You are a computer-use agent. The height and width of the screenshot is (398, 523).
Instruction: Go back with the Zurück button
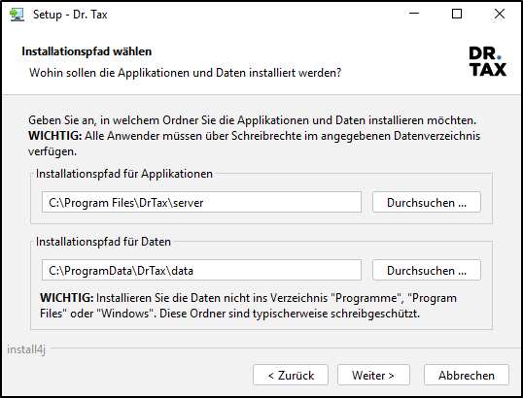pyautogui.click(x=291, y=375)
